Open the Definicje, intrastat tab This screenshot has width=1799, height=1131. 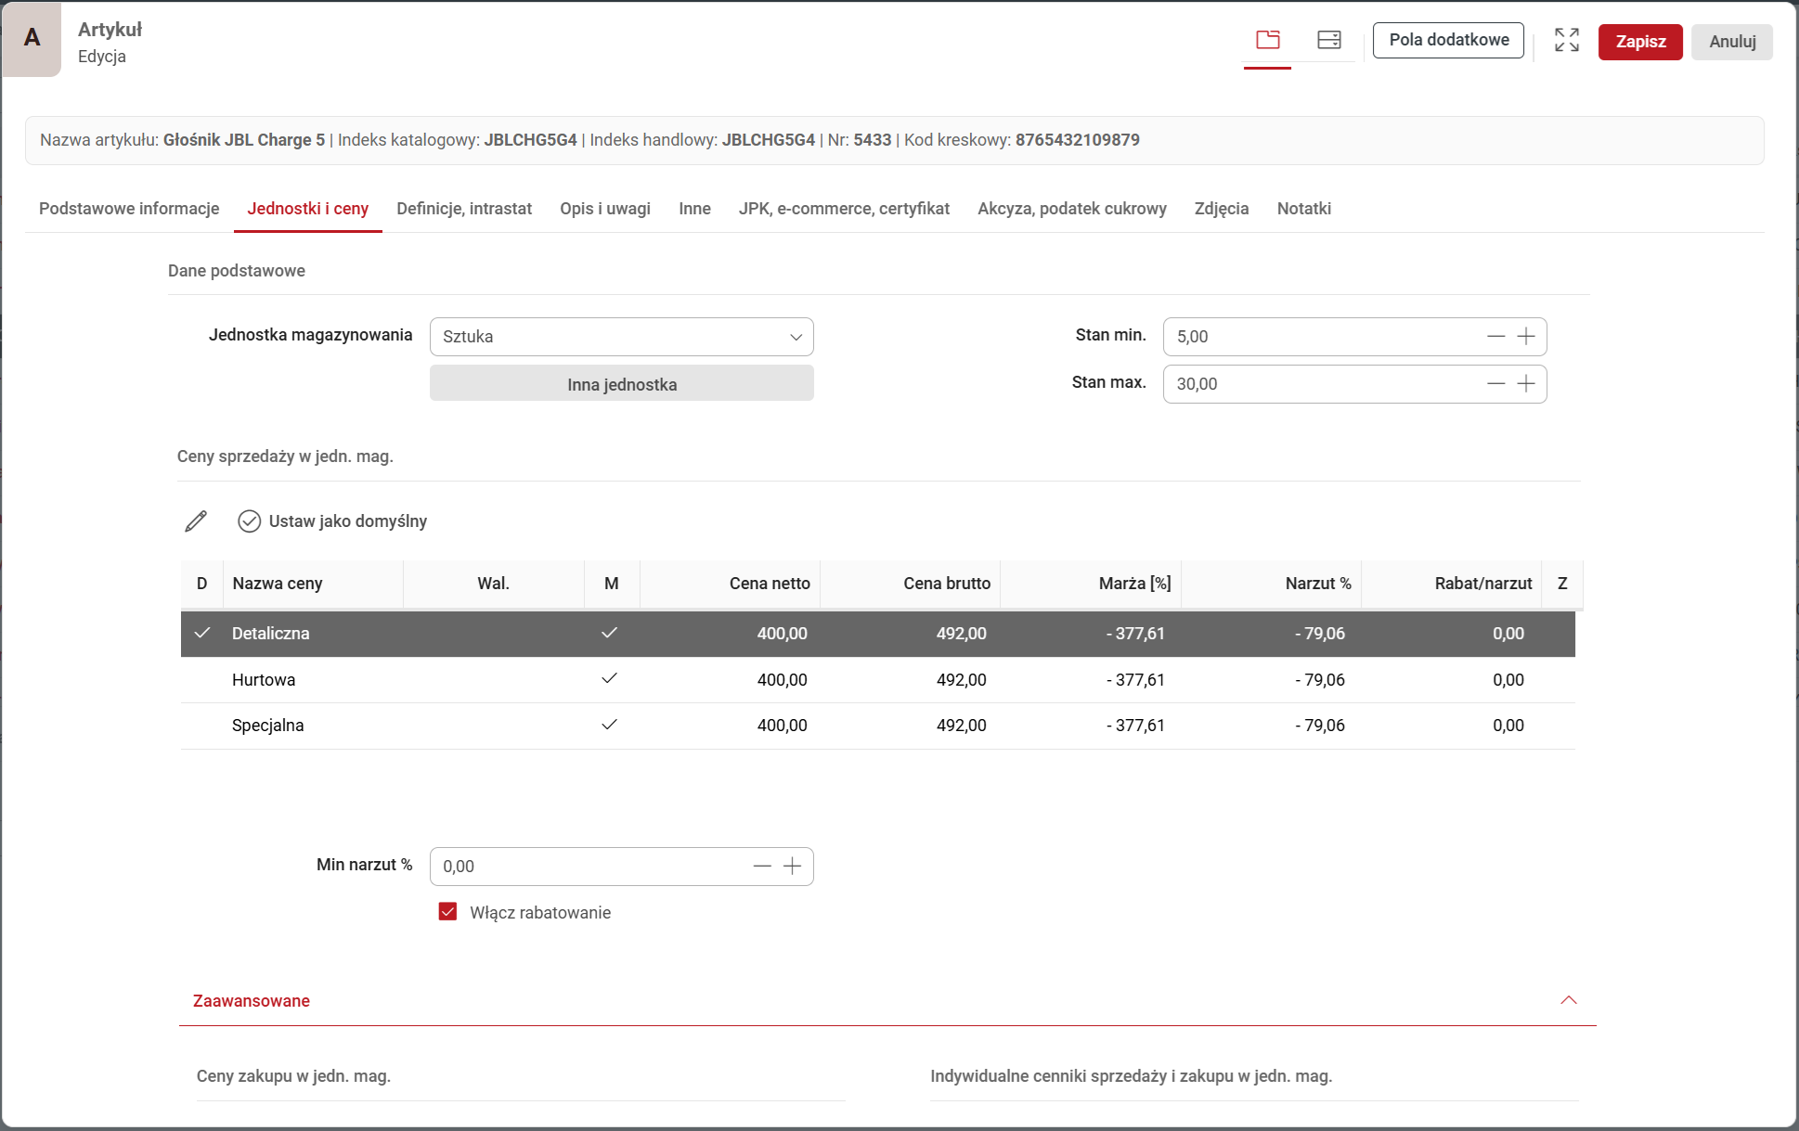[x=464, y=209]
